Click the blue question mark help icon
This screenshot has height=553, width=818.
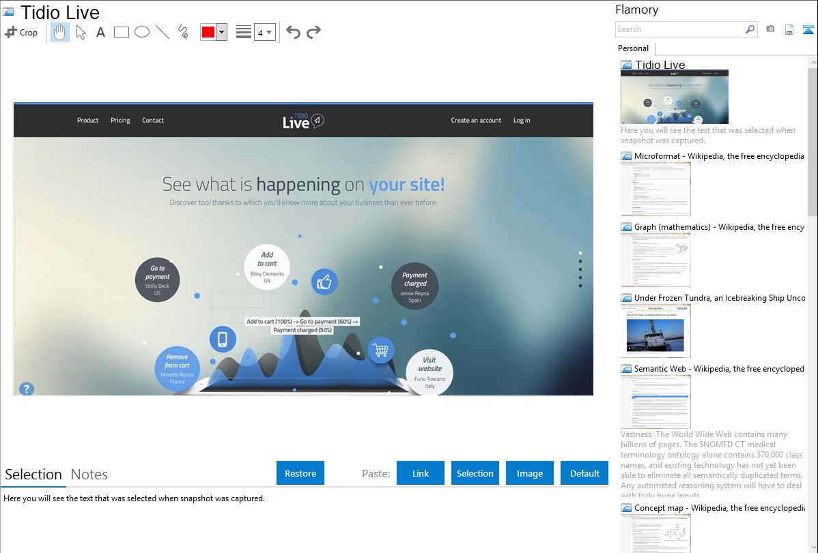(27, 388)
